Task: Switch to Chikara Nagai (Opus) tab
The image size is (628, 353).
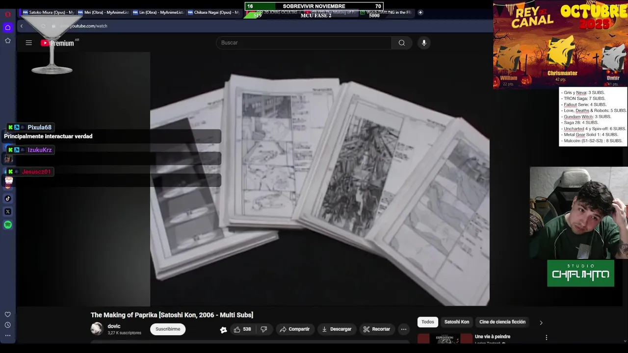Action: [x=213, y=12]
